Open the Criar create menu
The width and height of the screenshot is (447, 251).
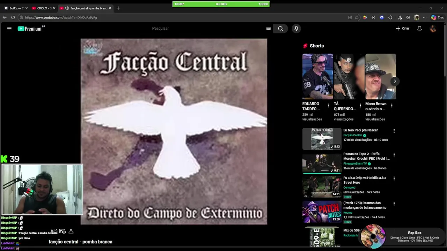pyautogui.click(x=402, y=29)
